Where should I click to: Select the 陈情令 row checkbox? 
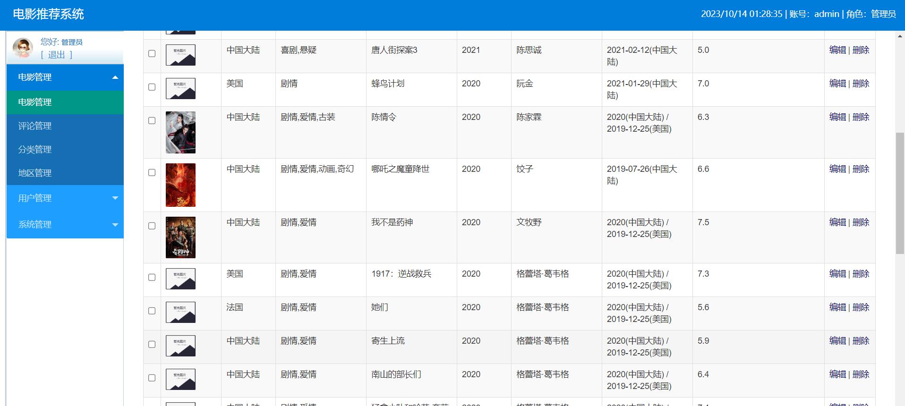[152, 120]
